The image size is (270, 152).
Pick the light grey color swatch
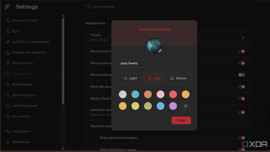[123, 94]
